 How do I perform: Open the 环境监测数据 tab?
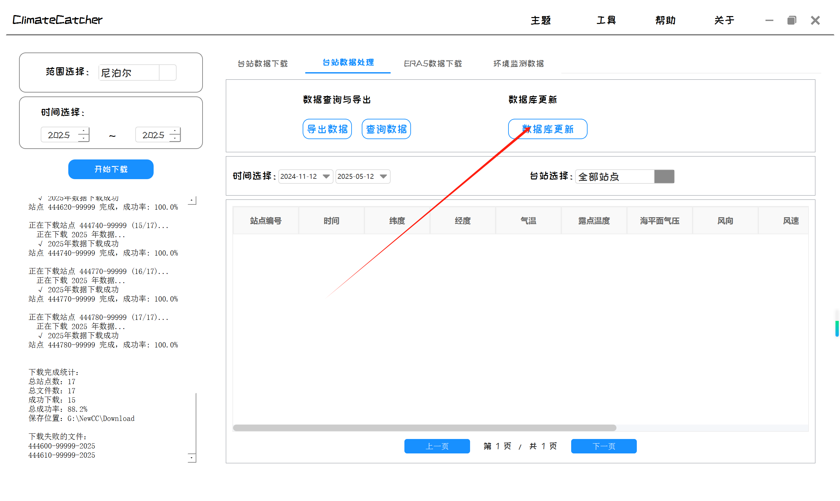click(x=519, y=63)
